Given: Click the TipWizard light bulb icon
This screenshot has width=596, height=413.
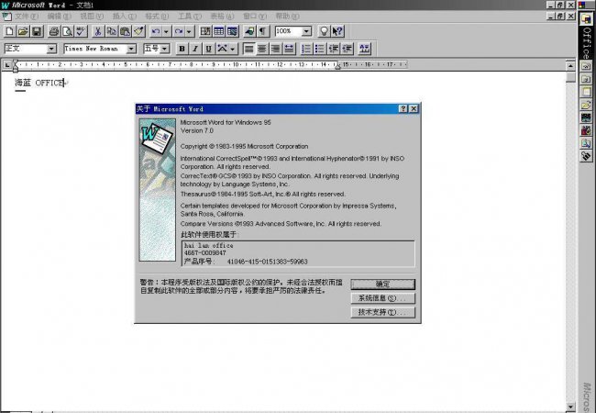Looking at the screenshot, I should click(324, 31).
